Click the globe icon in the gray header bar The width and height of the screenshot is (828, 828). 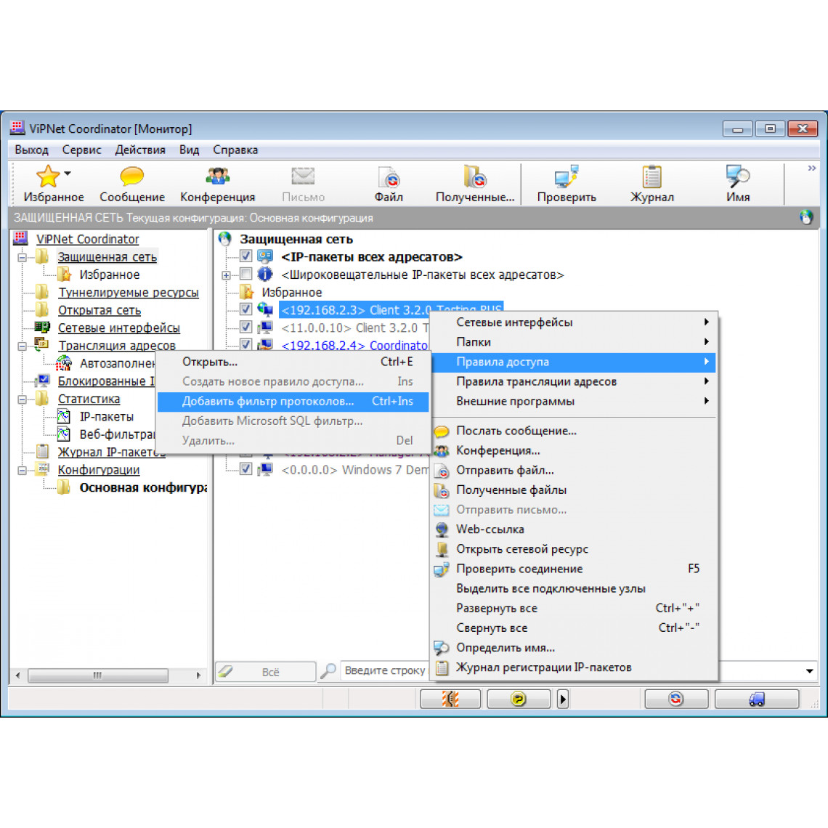805,217
